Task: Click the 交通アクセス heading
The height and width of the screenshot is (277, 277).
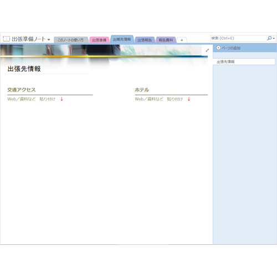Action: point(22,90)
